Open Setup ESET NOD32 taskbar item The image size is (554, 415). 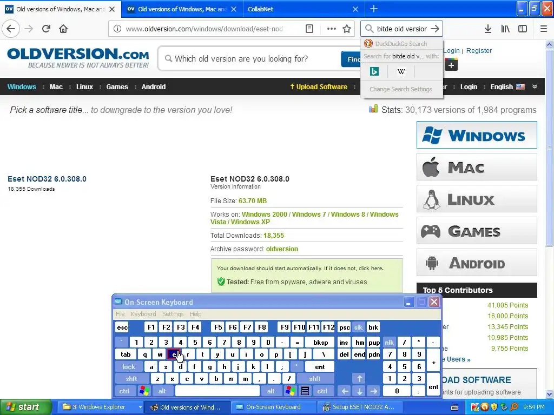(x=359, y=407)
